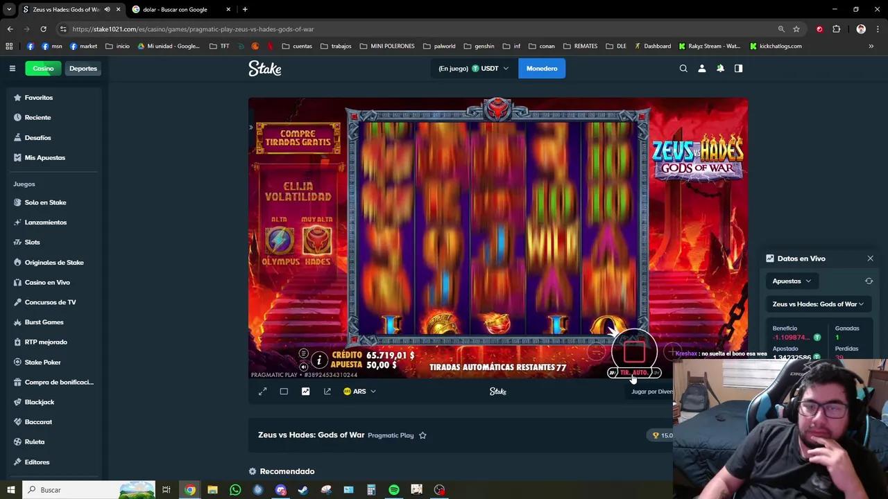888x499 pixels.
Task: Favorite Zeus vs Hades with the star icon
Action: (422, 435)
